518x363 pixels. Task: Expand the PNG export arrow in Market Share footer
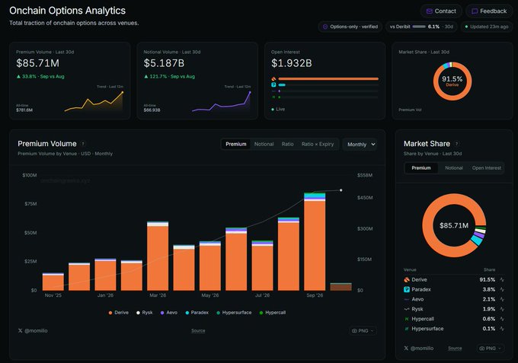coord(500,348)
